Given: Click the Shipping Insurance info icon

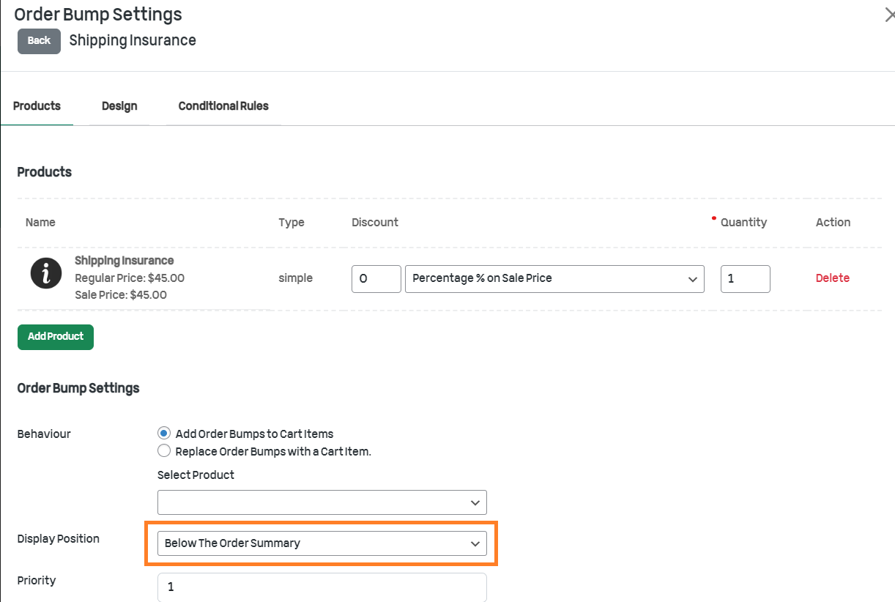Looking at the screenshot, I should [x=45, y=273].
